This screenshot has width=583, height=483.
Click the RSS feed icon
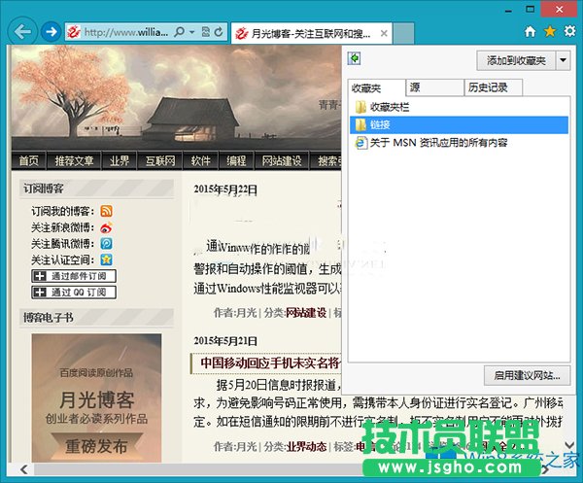click(x=106, y=211)
